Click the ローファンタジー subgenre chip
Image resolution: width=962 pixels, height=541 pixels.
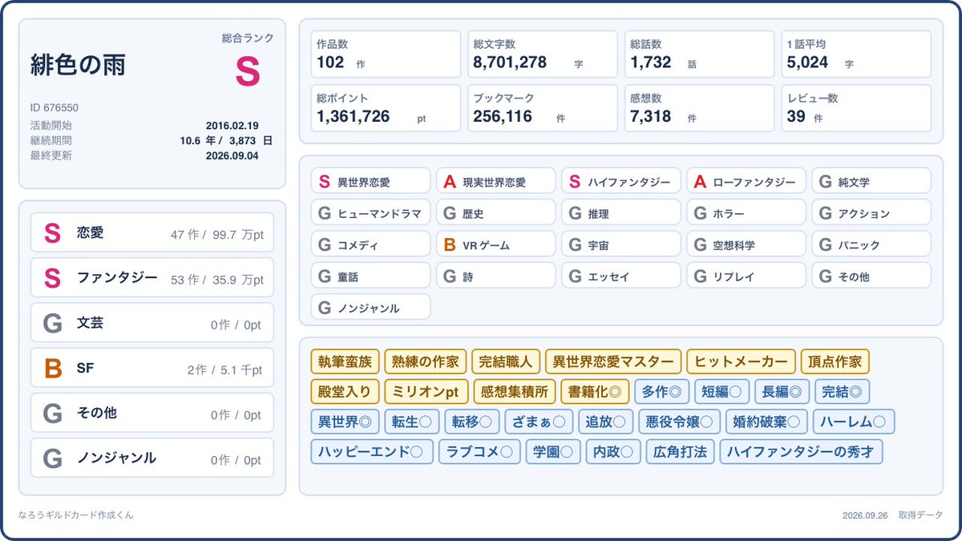pos(746,180)
